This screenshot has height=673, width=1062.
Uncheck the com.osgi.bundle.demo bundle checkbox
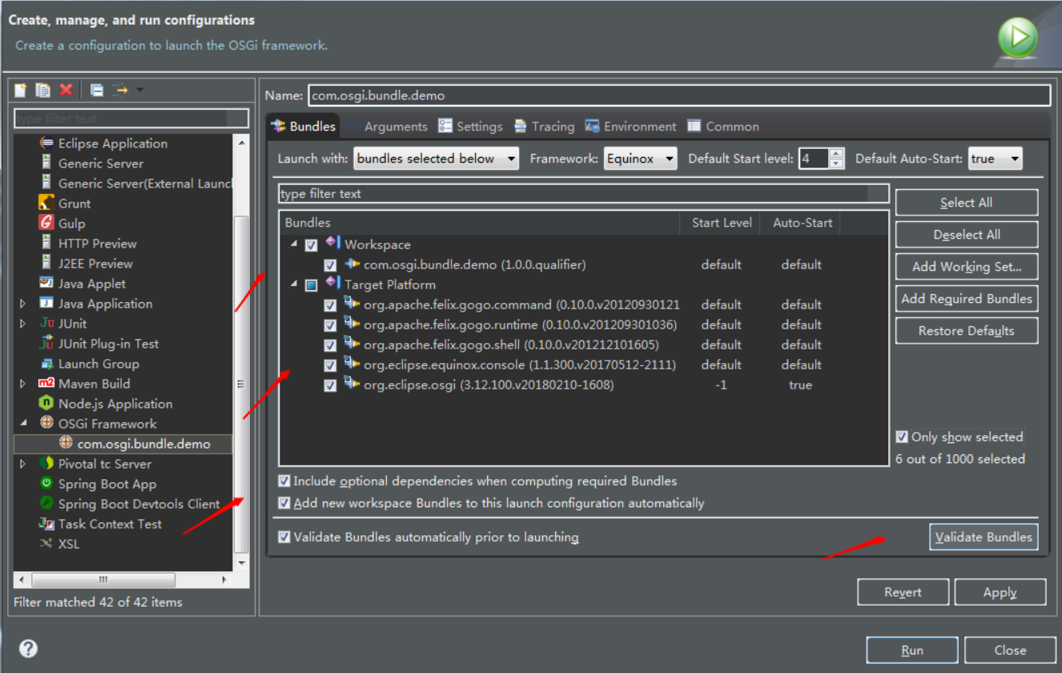pos(330,265)
